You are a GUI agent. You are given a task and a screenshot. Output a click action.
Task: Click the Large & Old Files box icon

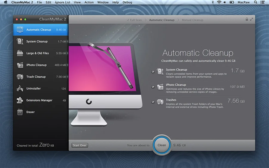(20, 53)
